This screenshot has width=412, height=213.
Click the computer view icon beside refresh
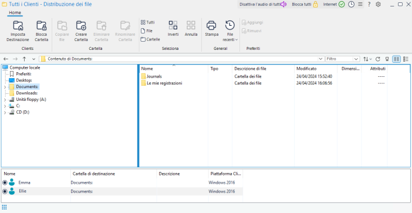coord(387,59)
